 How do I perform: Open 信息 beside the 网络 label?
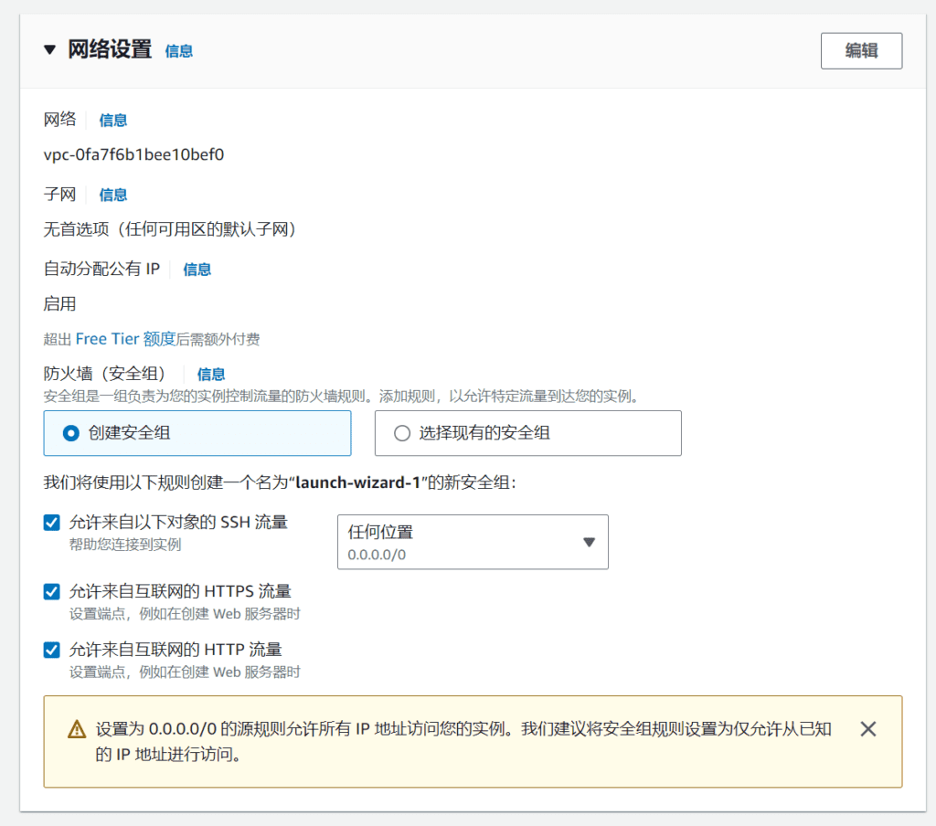pyautogui.click(x=112, y=120)
